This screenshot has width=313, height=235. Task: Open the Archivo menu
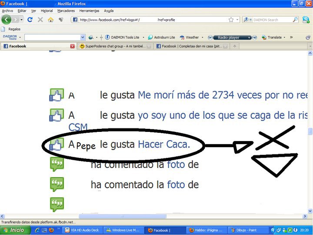pos(7,11)
